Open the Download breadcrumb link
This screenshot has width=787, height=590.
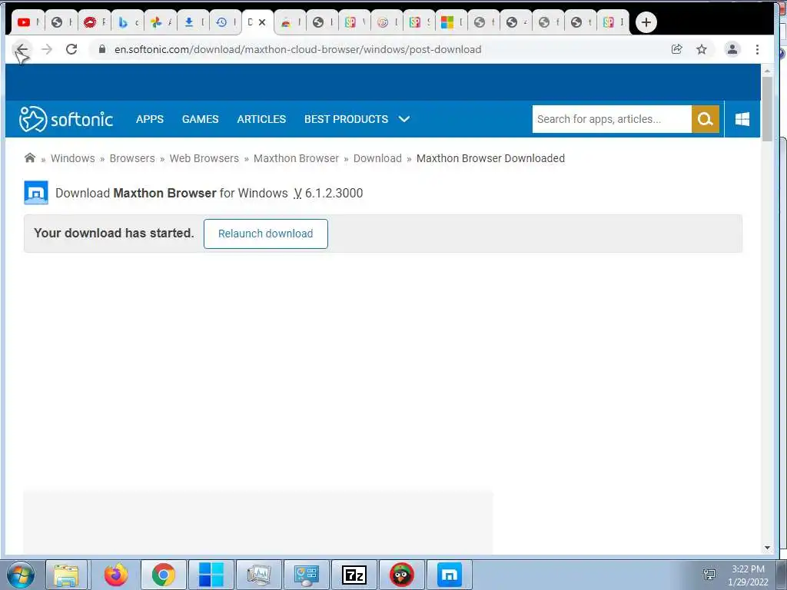click(377, 158)
